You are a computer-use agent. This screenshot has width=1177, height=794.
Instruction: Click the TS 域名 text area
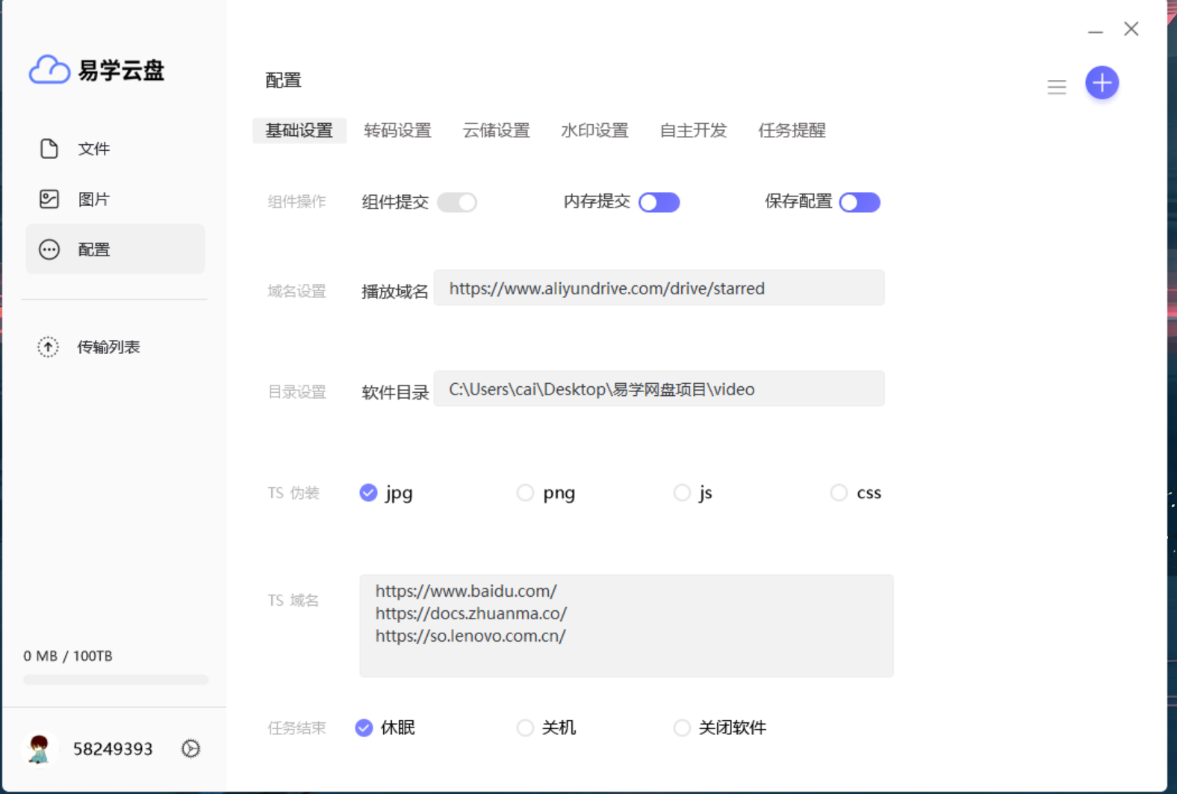tap(627, 626)
